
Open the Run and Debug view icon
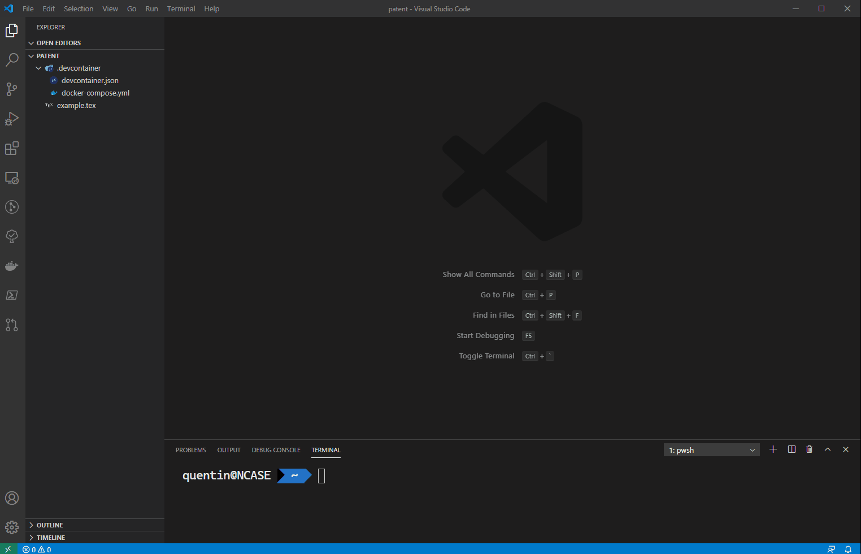[12, 119]
